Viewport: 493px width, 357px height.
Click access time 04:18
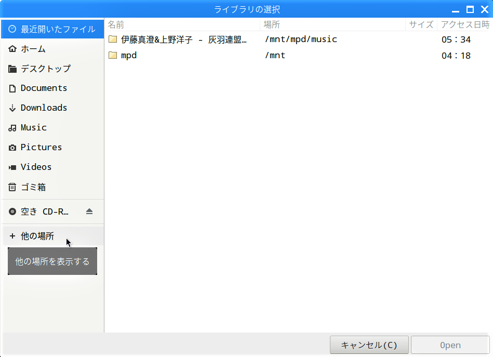click(456, 56)
